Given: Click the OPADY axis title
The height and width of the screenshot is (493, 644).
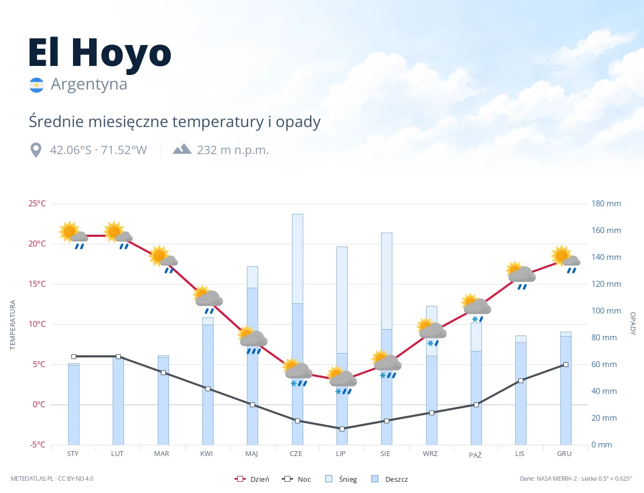Looking at the screenshot, I should (x=632, y=324).
